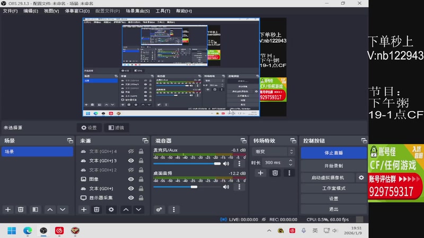The width and height of the screenshot is (424, 238).
Task: Select the 场景 scene item
Action: [37, 152]
